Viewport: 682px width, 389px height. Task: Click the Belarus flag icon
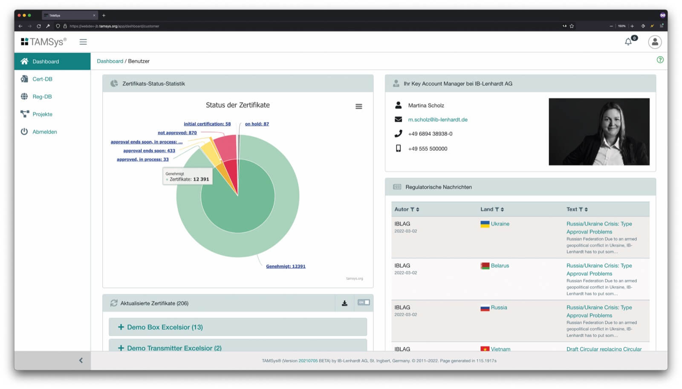pyautogui.click(x=485, y=266)
